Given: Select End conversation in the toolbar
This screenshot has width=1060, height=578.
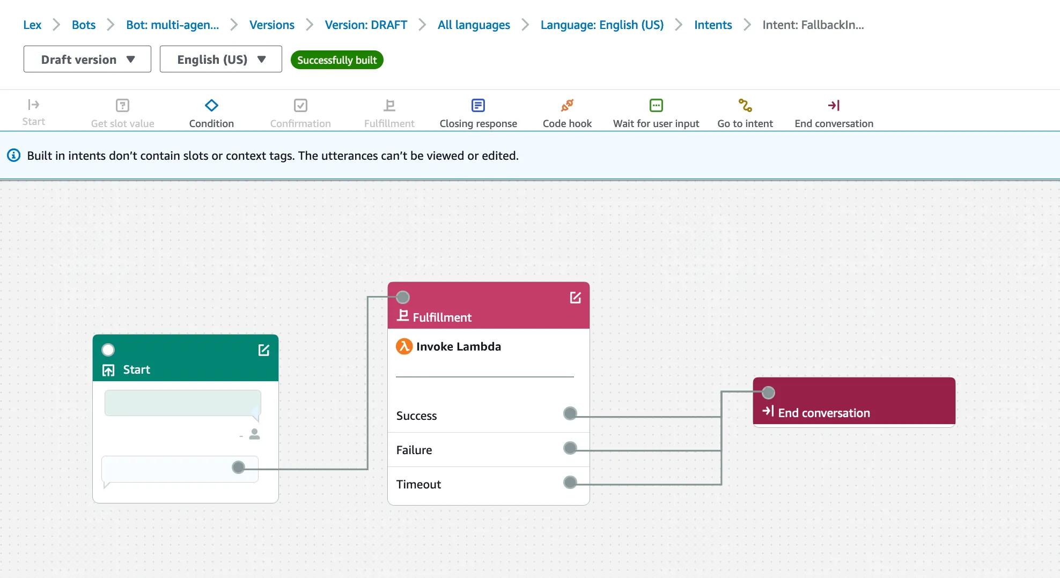Looking at the screenshot, I should (834, 105).
